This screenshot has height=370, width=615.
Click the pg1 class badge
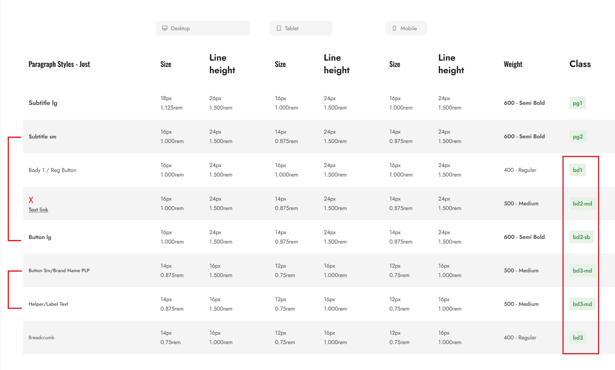click(577, 103)
